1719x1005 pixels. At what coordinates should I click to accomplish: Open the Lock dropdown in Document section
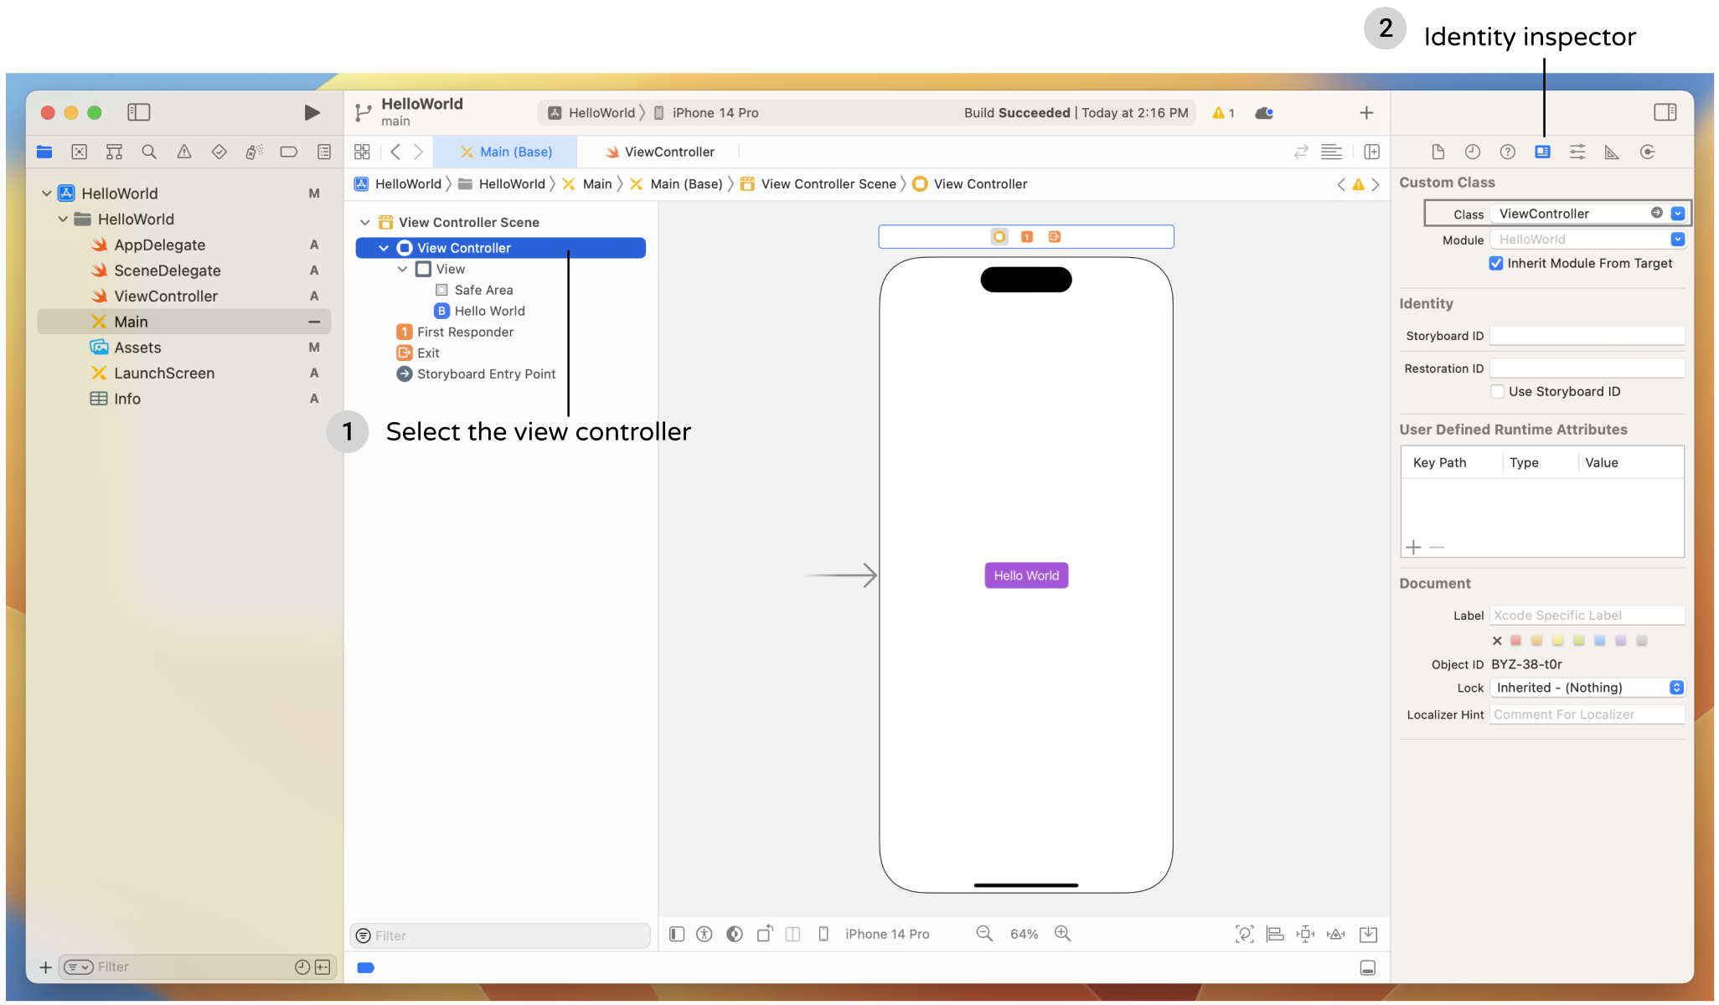click(1676, 687)
